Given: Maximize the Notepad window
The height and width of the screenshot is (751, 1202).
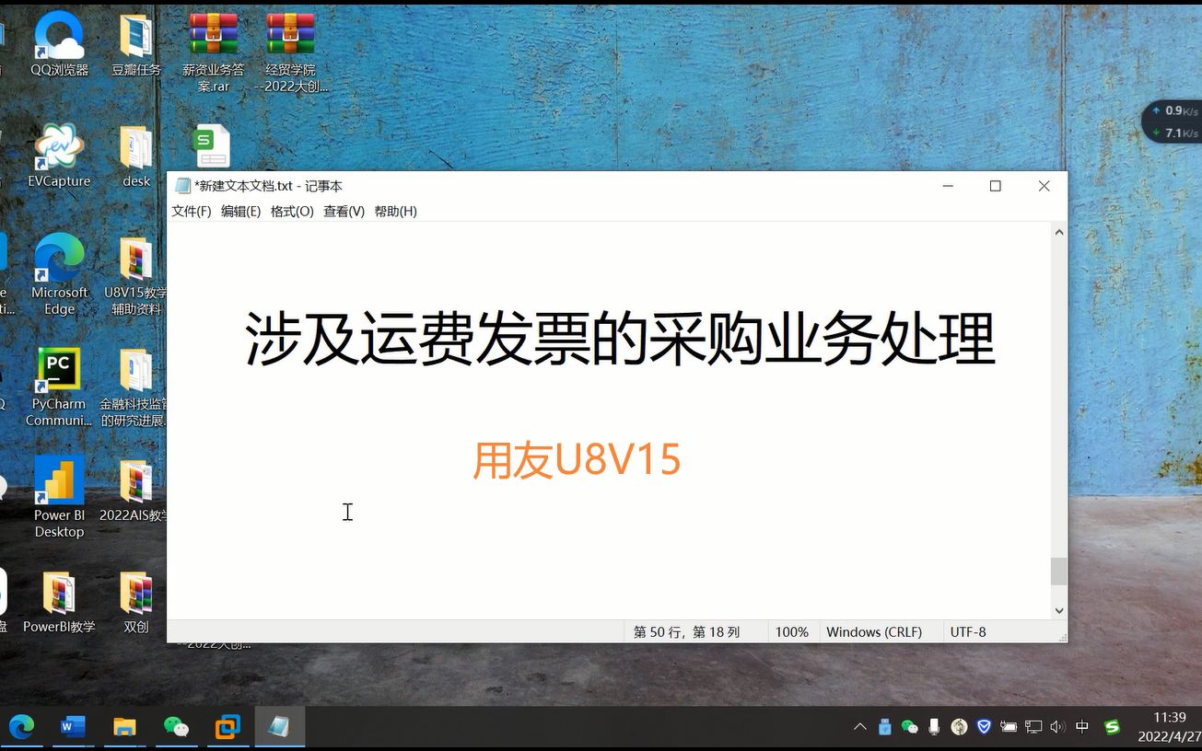Looking at the screenshot, I should coord(995,186).
